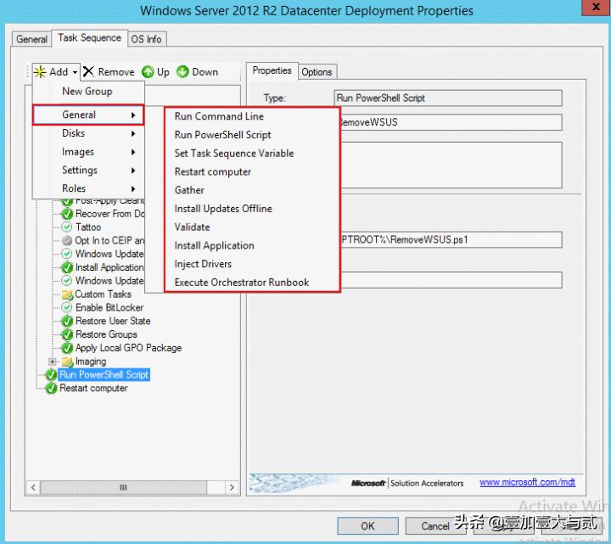Select the Tattoo step
The width and height of the screenshot is (611, 544).
pyautogui.click(x=88, y=227)
